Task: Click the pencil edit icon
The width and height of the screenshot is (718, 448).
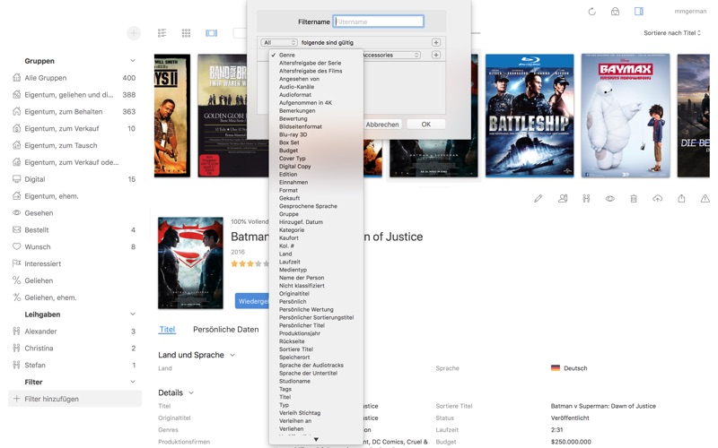Action: (538, 198)
